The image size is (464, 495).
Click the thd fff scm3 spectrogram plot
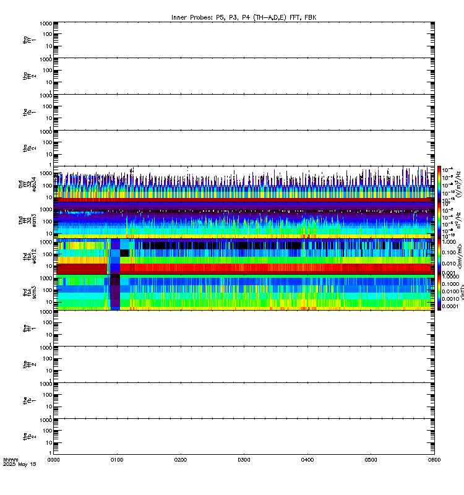pos(244,220)
